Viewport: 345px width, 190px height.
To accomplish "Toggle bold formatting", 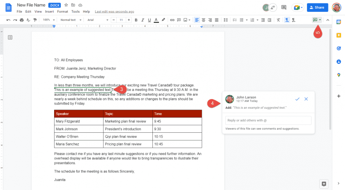I will coord(136,20).
